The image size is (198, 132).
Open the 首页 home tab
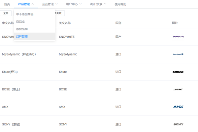pos(7,4)
